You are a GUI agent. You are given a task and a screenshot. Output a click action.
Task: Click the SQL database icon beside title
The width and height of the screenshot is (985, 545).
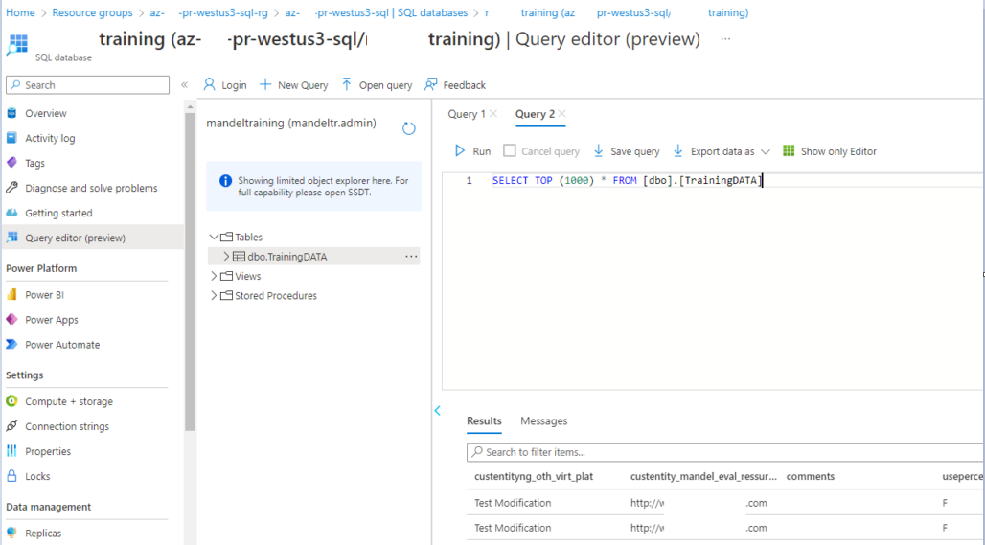pyautogui.click(x=17, y=45)
